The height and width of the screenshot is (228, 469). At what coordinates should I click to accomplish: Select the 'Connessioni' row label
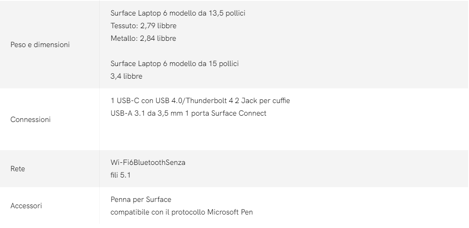[x=30, y=119]
